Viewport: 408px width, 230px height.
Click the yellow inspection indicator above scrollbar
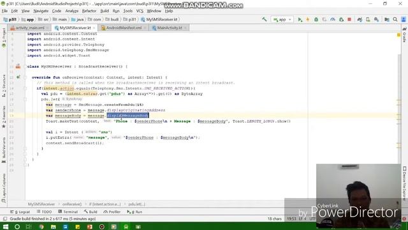click(x=398, y=34)
